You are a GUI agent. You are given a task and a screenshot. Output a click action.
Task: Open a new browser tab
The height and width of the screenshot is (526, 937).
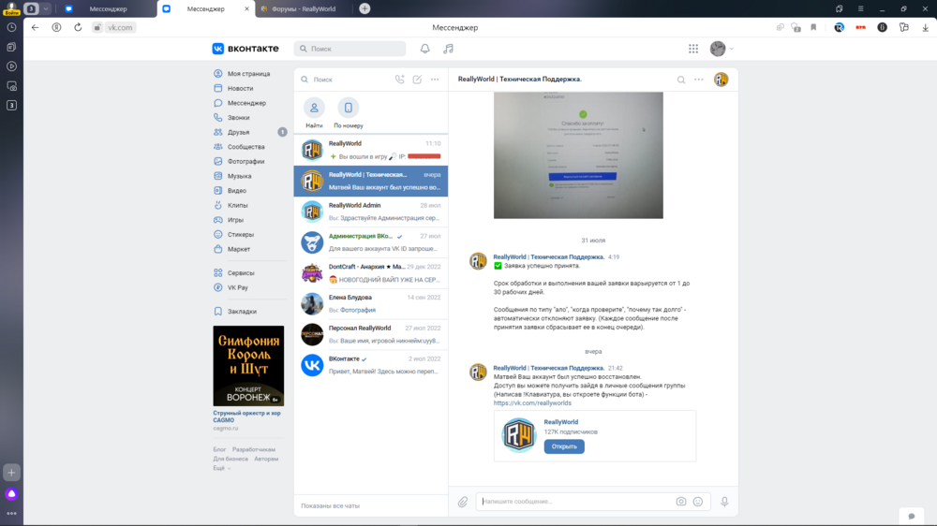tap(364, 9)
